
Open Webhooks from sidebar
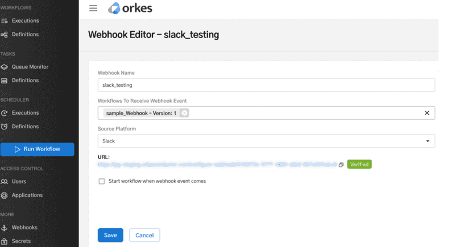click(x=24, y=228)
